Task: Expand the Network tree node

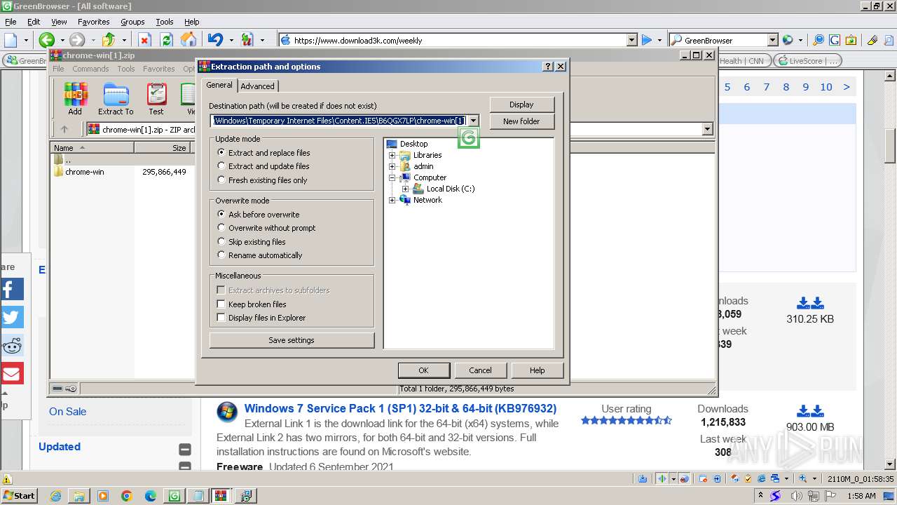Action: click(x=392, y=200)
